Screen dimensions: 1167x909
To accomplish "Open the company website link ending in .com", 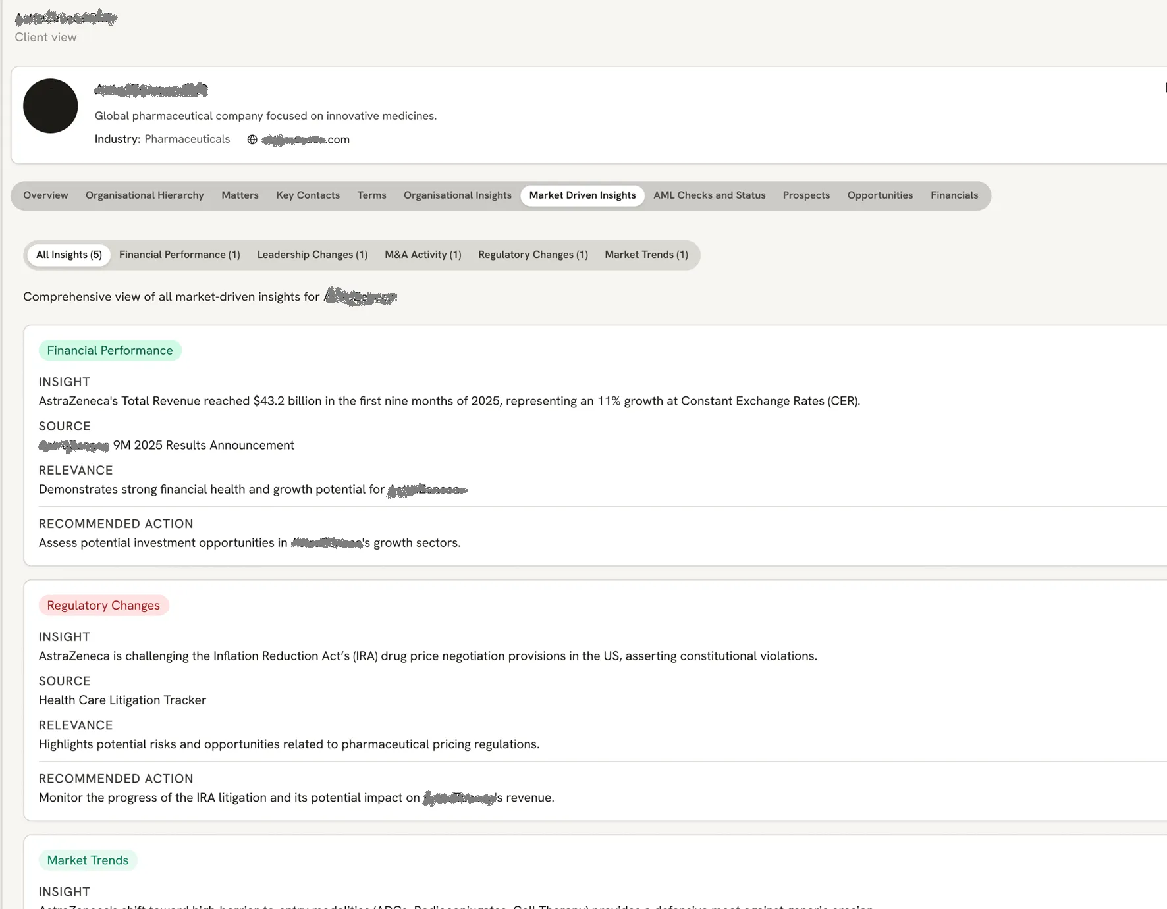I will click(x=306, y=140).
